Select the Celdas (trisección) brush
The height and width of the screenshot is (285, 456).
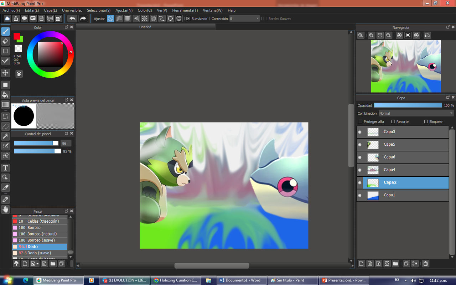[40, 221]
